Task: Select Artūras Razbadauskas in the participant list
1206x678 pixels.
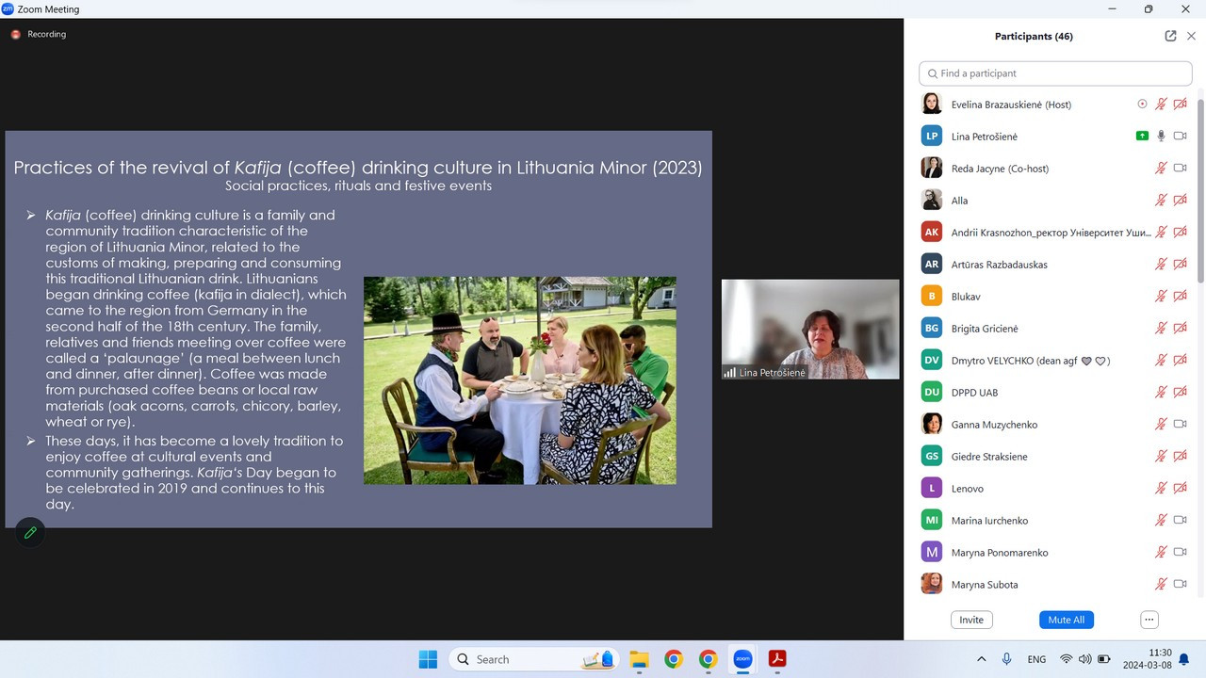Action: coord(999,265)
